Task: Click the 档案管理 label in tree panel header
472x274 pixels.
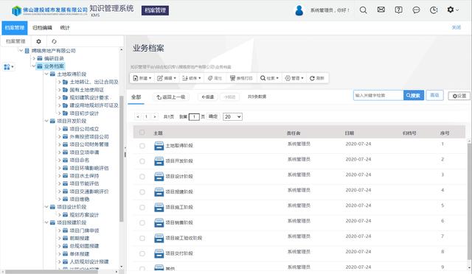Action: (x=15, y=41)
